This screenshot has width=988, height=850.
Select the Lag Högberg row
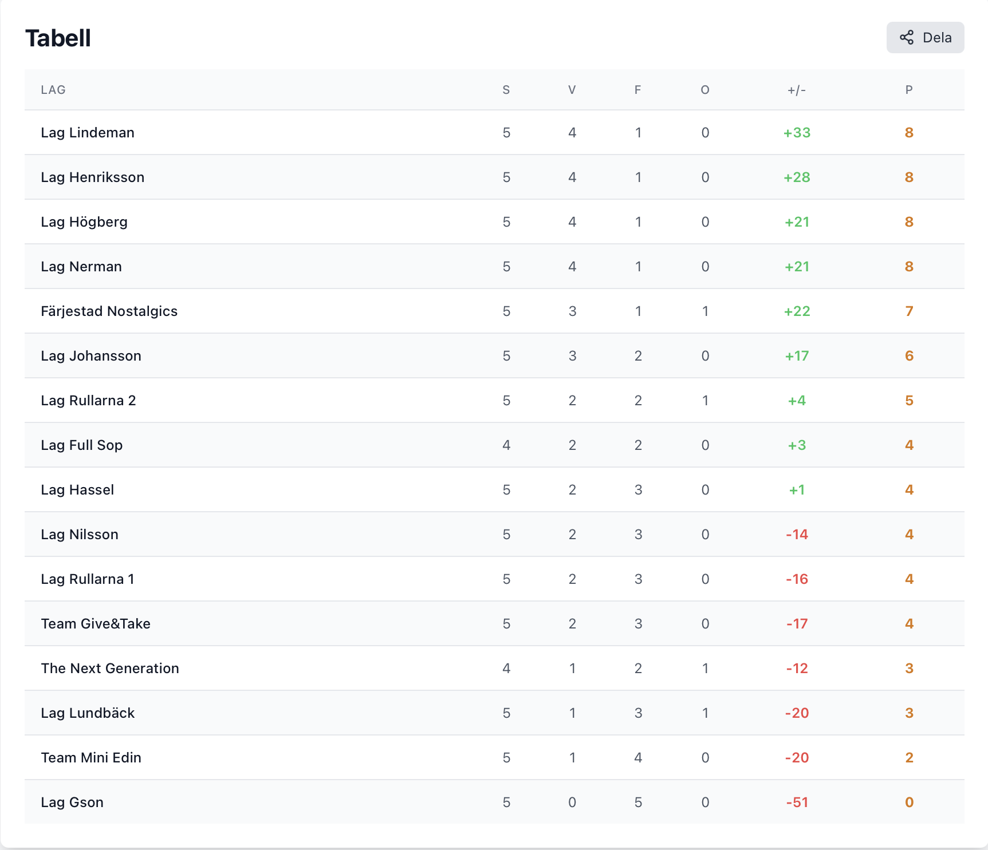click(x=494, y=222)
